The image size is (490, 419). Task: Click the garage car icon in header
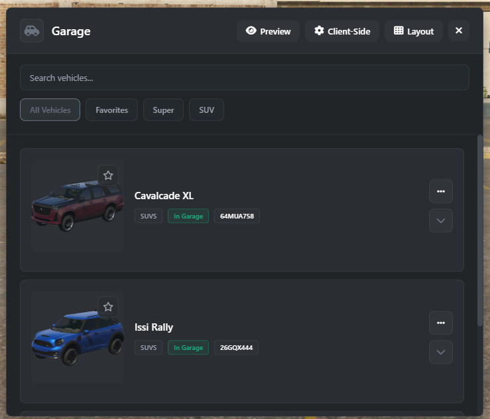pos(32,31)
